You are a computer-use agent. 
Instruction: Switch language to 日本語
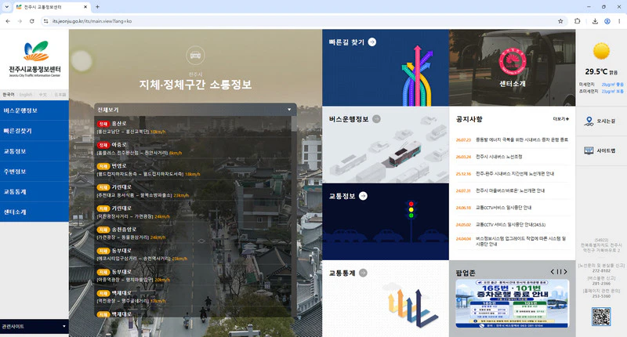pyautogui.click(x=60, y=95)
